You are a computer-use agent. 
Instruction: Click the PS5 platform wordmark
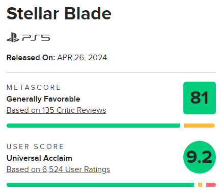coord(36,38)
